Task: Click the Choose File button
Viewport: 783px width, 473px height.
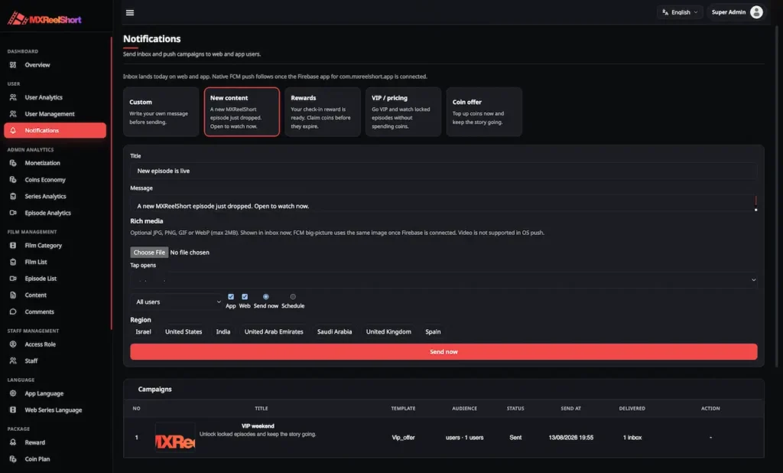Action: pyautogui.click(x=149, y=253)
